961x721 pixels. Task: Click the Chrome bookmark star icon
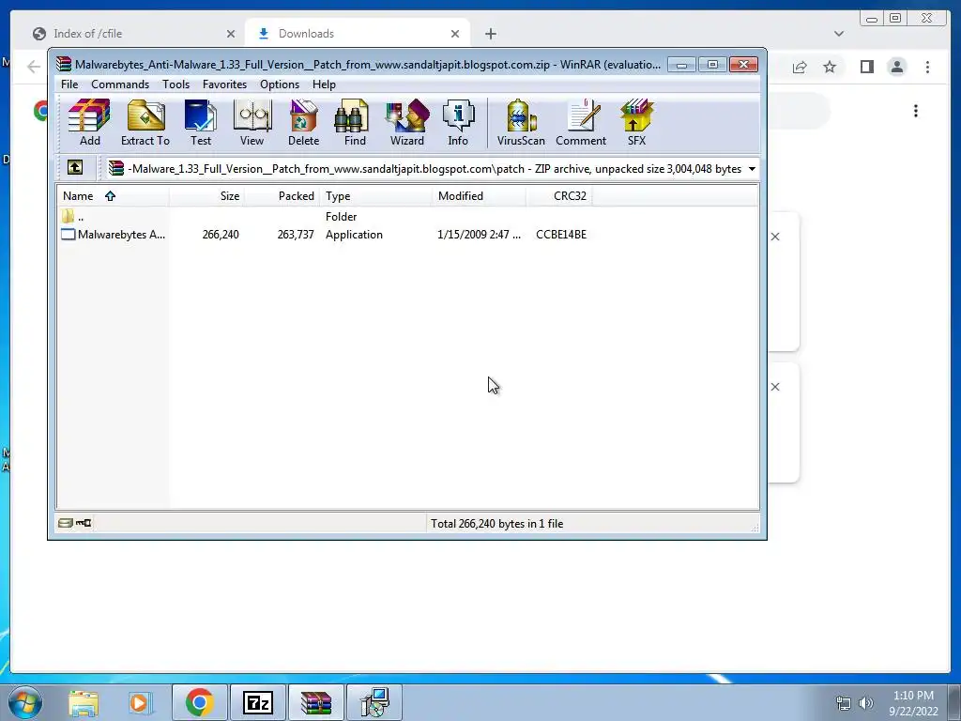[830, 67]
